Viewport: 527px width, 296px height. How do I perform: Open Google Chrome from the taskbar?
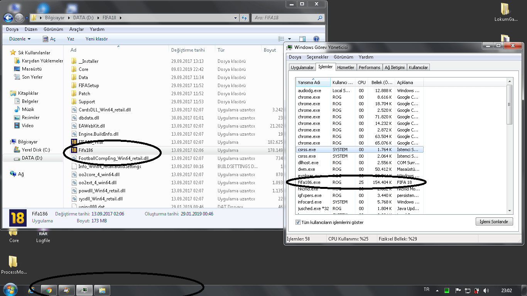point(49,290)
